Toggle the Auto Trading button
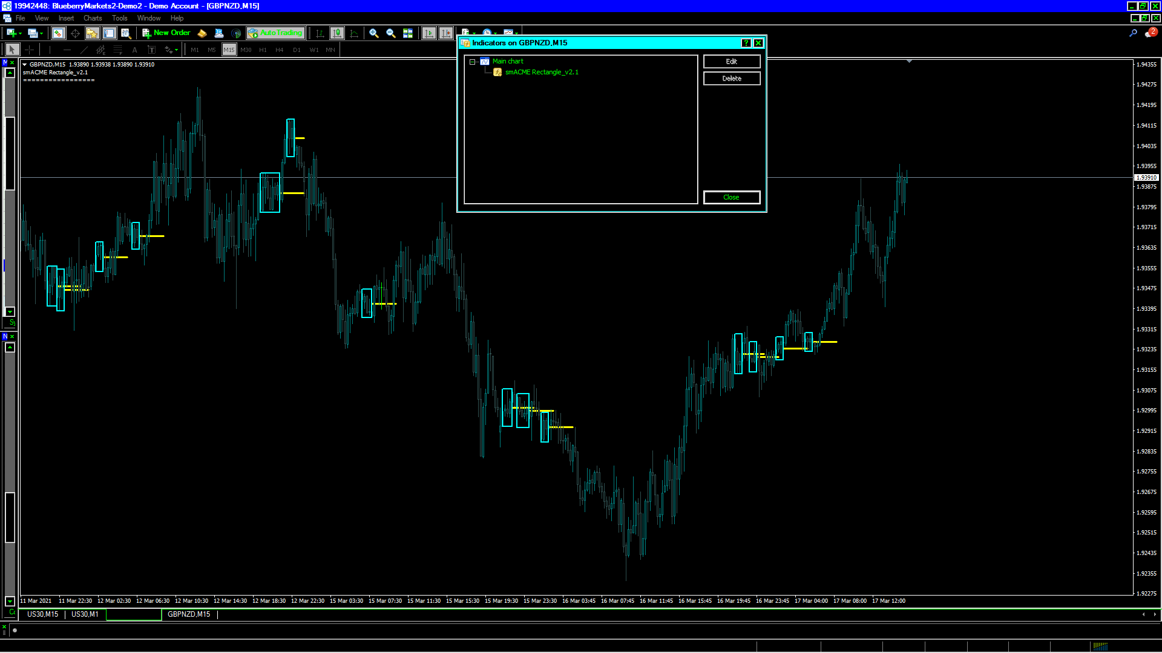The image size is (1162, 653). point(275,33)
